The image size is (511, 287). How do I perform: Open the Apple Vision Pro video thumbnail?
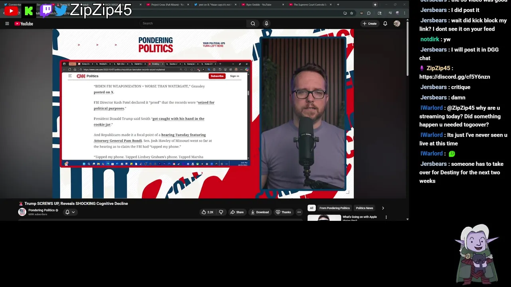tap(324, 218)
